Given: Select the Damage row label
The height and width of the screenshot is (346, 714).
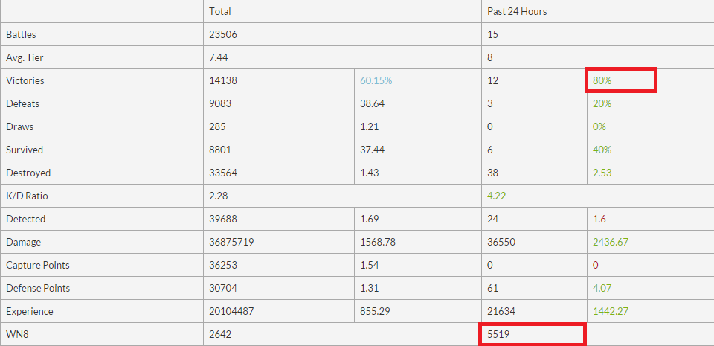Looking at the screenshot, I should (x=23, y=242).
